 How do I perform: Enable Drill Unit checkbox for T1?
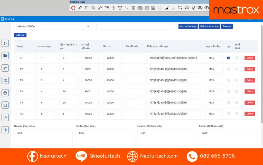(x=236, y=58)
